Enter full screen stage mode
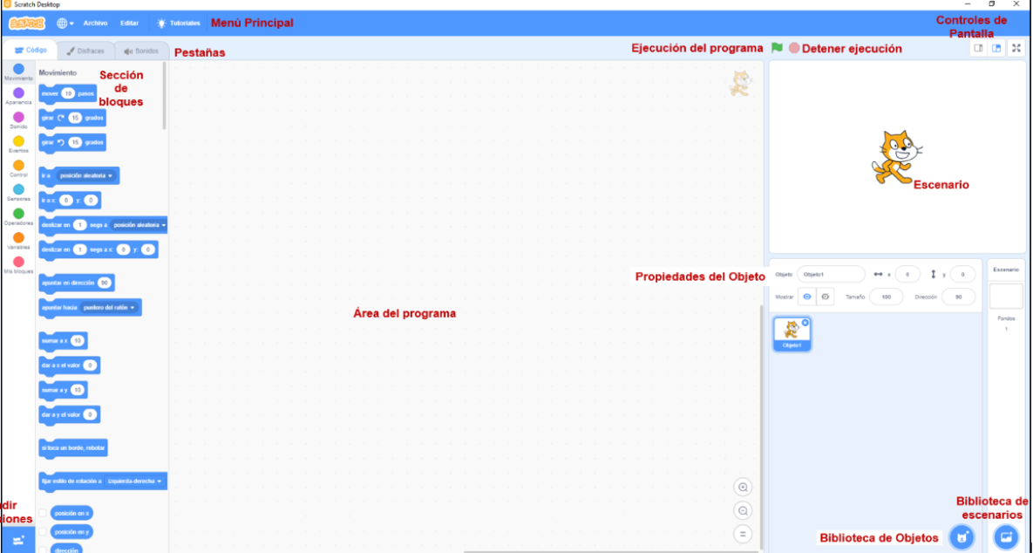 [x=1017, y=48]
